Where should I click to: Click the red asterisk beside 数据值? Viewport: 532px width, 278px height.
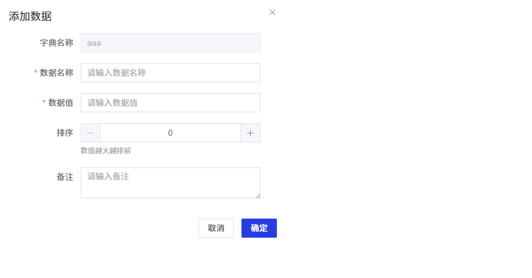pos(44,102)
